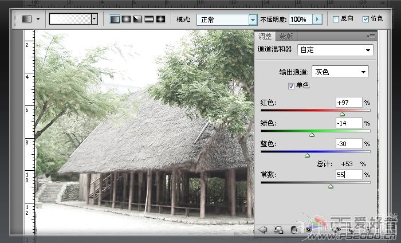Uncheck the 仿色 (dither) checkbox
This screenshot has width=401, height=243.
pos(365,19)
